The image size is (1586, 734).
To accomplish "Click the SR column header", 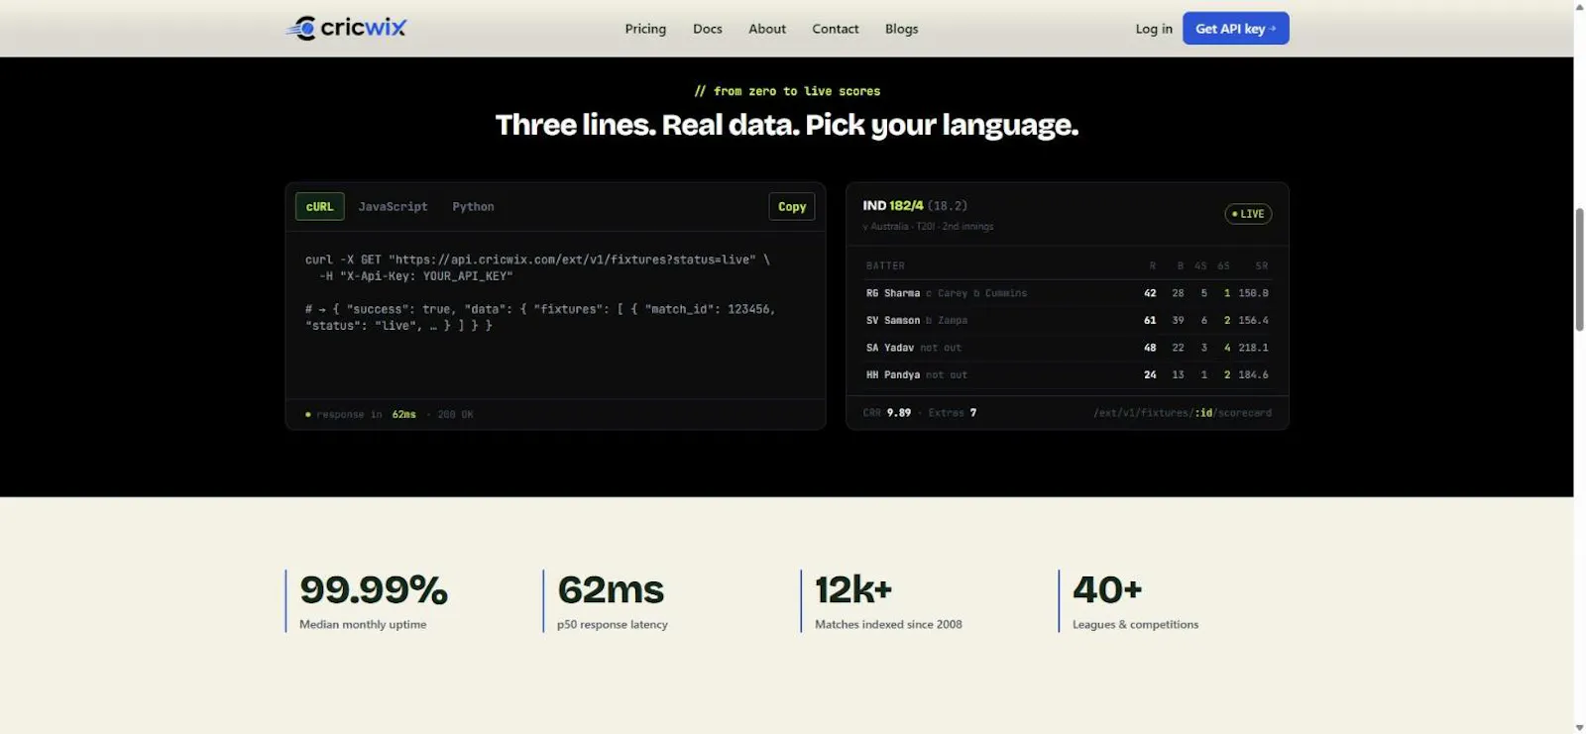I will [x=1262, y=265].
